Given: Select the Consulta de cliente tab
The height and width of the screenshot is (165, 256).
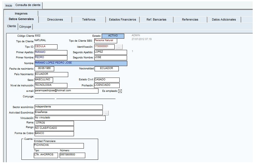Looking at the screenshot, I should [28, 5].
